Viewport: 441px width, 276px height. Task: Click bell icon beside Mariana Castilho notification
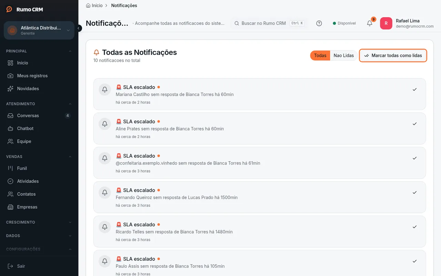[105, 89]
